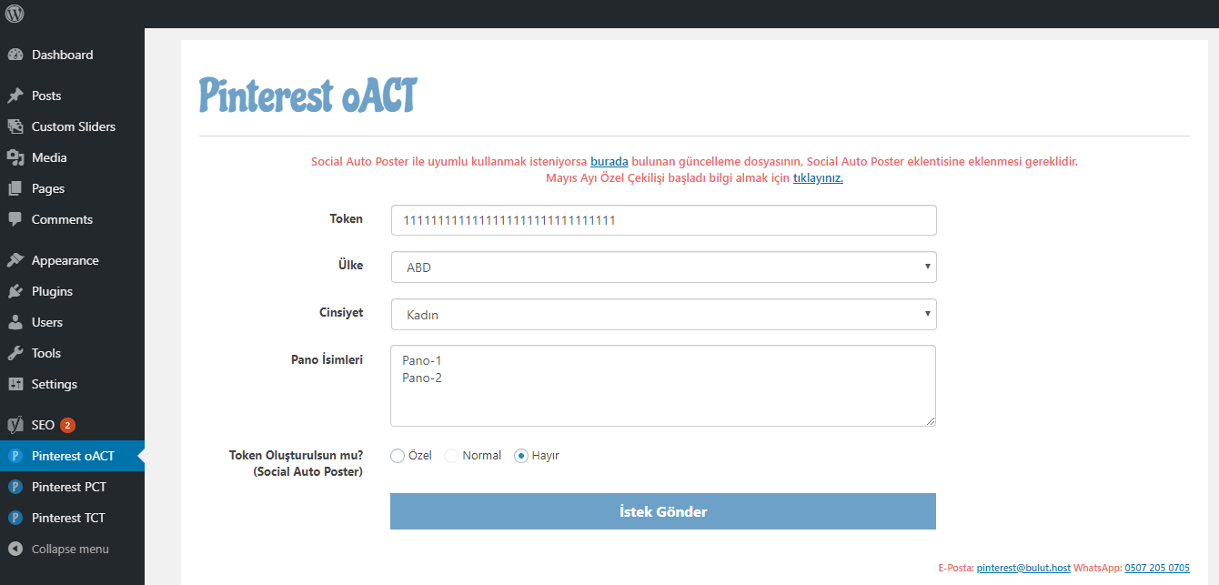This screenshot has width=1219, height=585.
Task: Click the Pinterest oACT page heading
Action: click(x=307, y=96)
